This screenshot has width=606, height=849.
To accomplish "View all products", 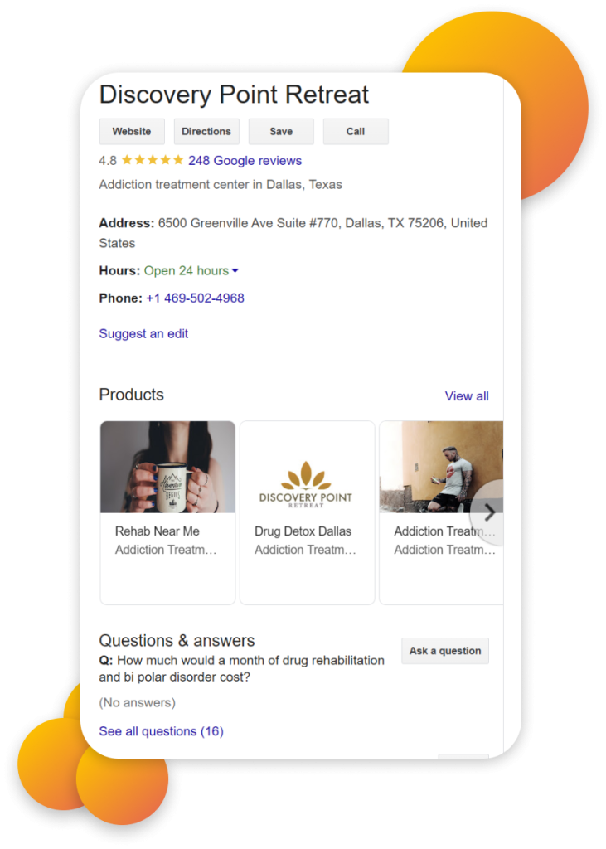I will pyautogui.click(x=466, y=396).
